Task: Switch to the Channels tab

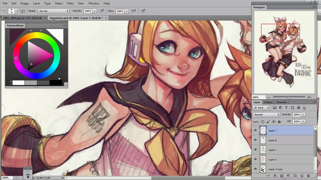Action: point(282,102)
